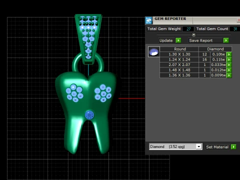The width and height of the screenshot is (240, 180).
Task: Click the count 16 cell
Action: point(204,59)
